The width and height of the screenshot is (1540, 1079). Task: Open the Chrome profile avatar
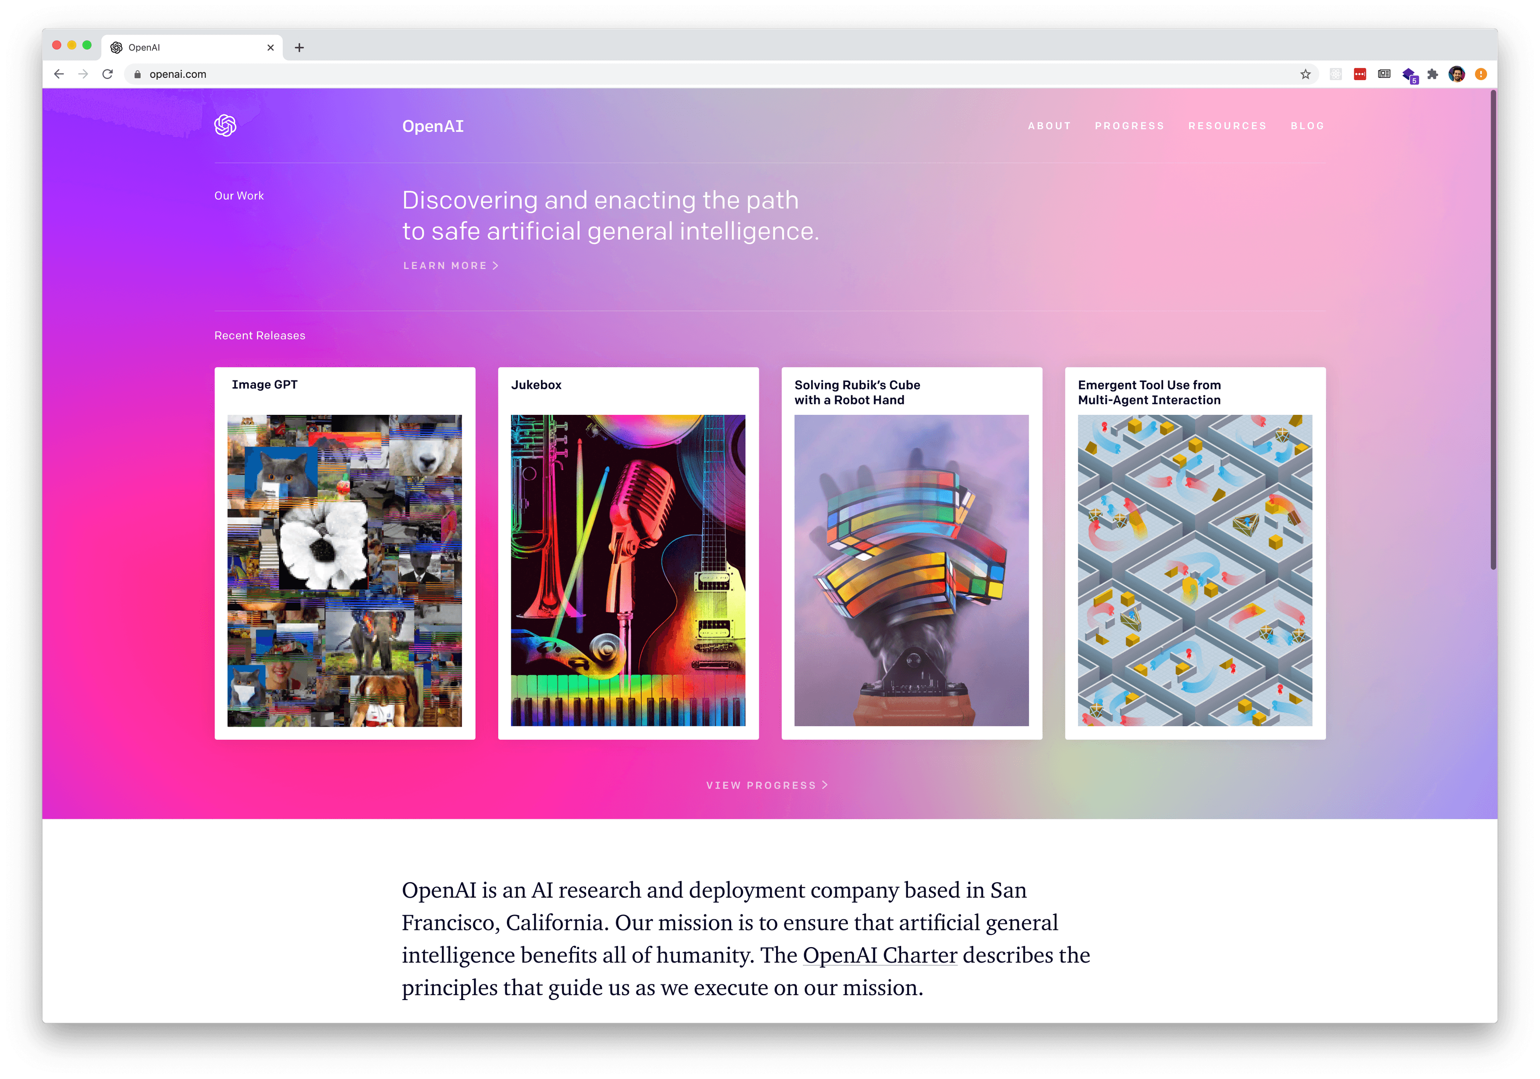(1456, 75)
